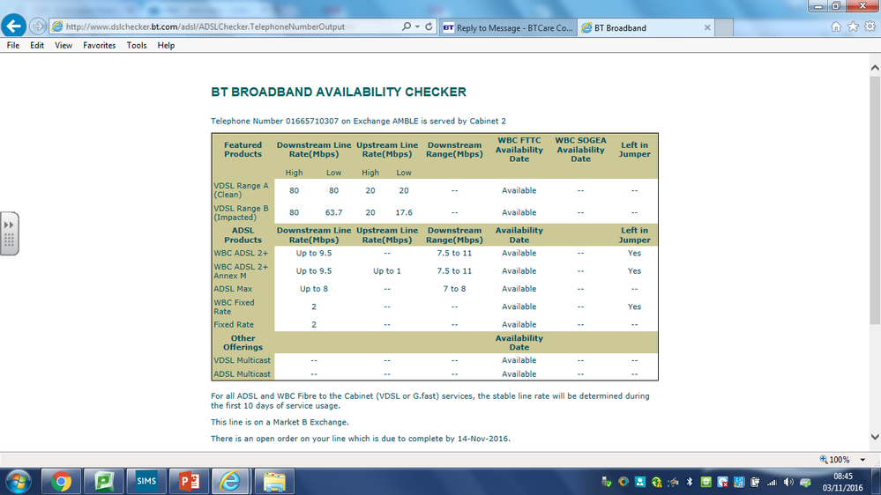Open PowerPoint from the taskbar

[189, 482]
